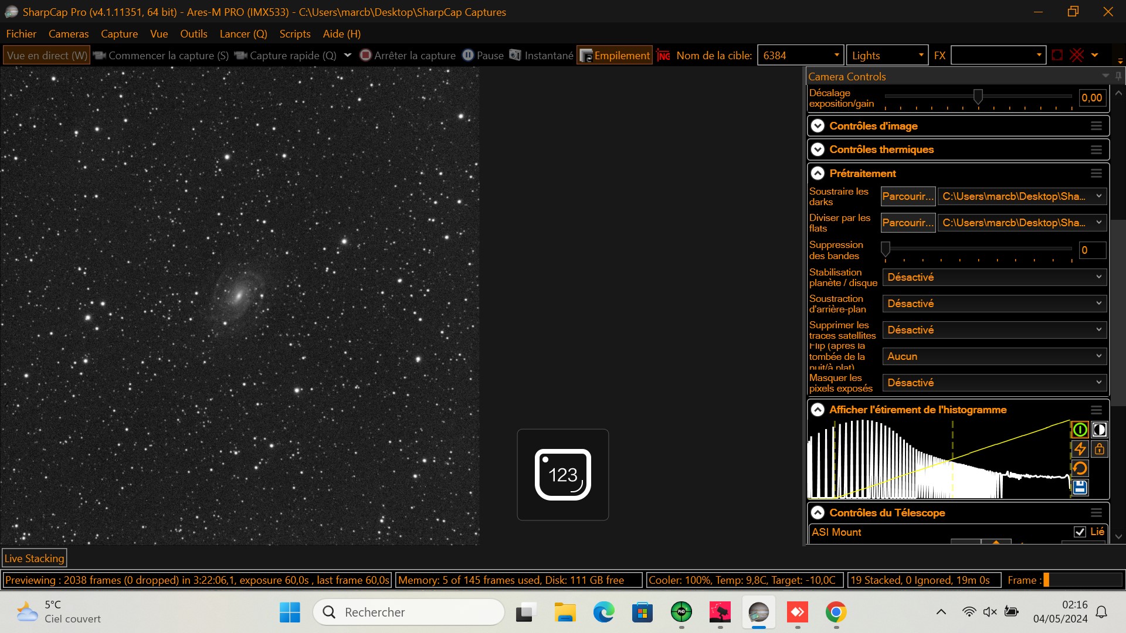Toggle the Empilement live stacking button

(614, 55)
